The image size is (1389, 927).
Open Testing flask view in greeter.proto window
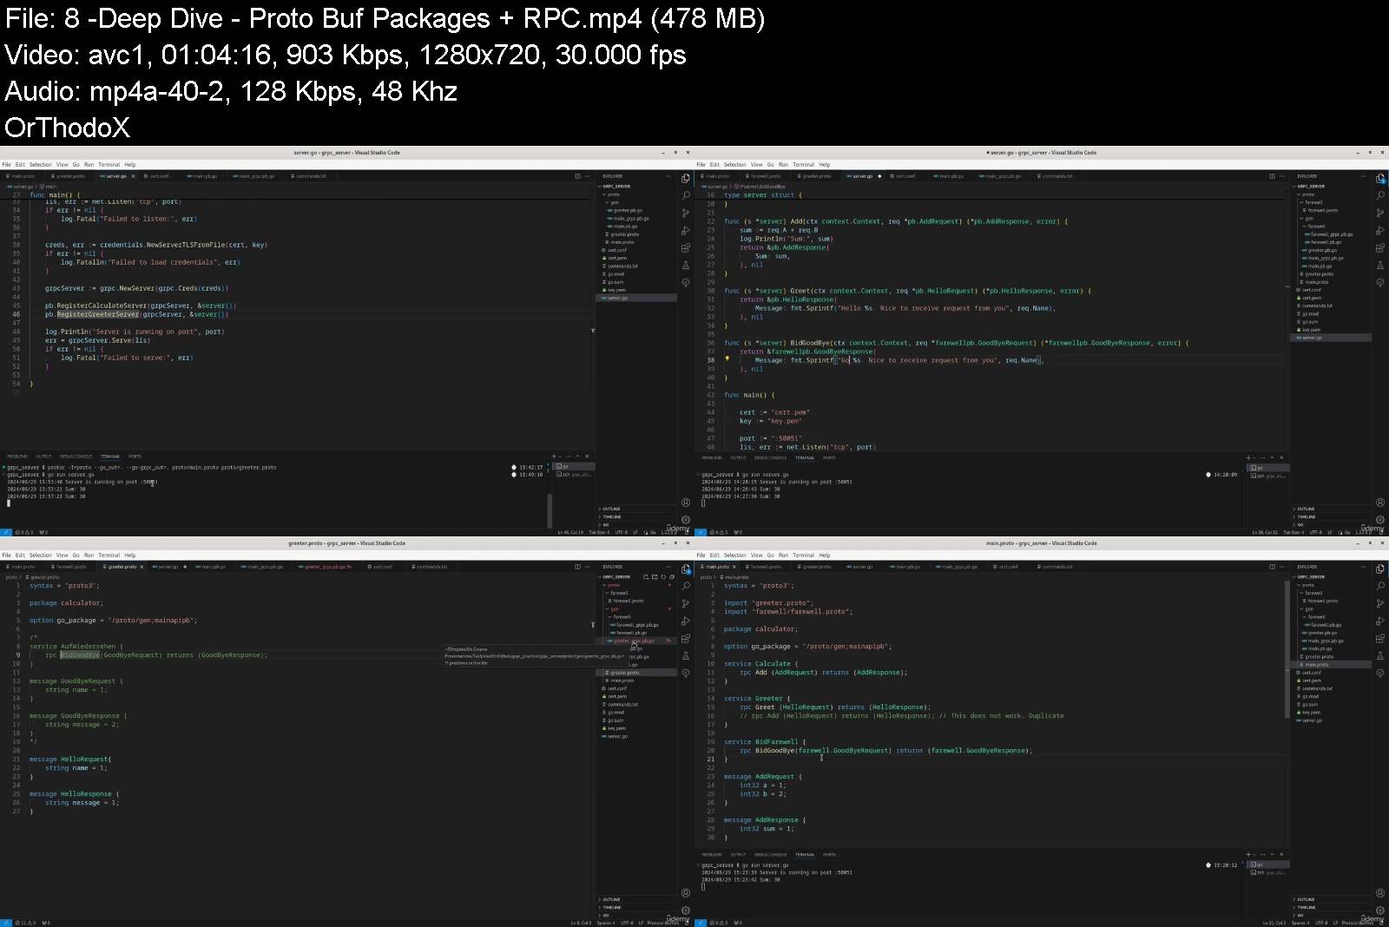pos(686,656)
